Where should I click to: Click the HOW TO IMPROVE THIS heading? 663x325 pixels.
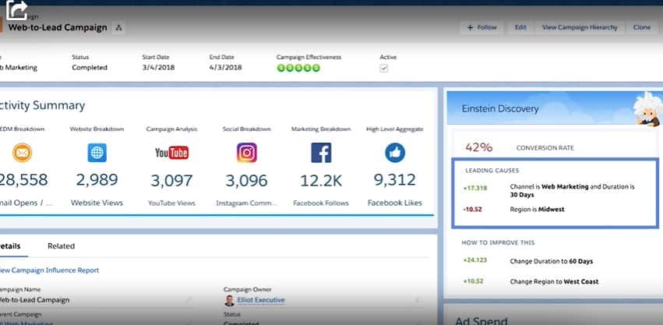pos(498,243)
